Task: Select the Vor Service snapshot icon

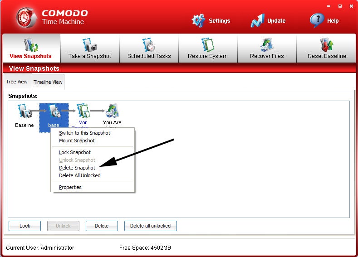Action: (83, 111)
